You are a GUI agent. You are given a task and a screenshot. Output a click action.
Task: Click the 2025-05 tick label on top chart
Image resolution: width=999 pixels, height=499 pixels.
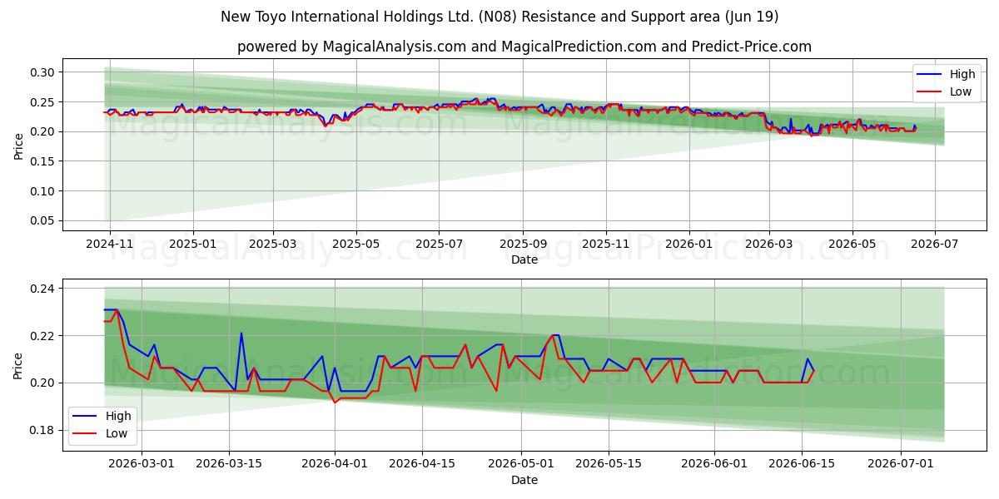(x=357, y=245)
